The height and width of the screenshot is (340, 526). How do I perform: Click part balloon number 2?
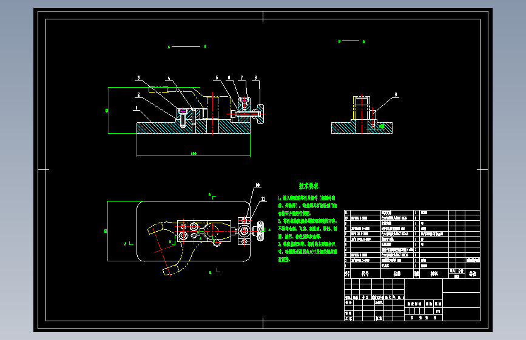click(138, 95)
